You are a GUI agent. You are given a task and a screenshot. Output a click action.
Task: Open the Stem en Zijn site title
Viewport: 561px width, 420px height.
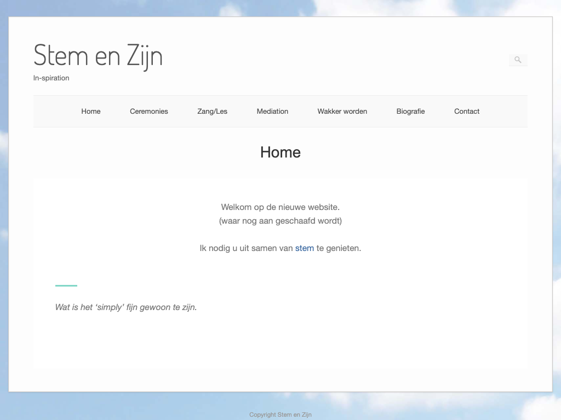click(98, 55)
